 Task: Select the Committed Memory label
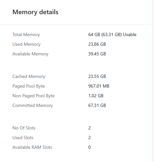tap(33, 106)
